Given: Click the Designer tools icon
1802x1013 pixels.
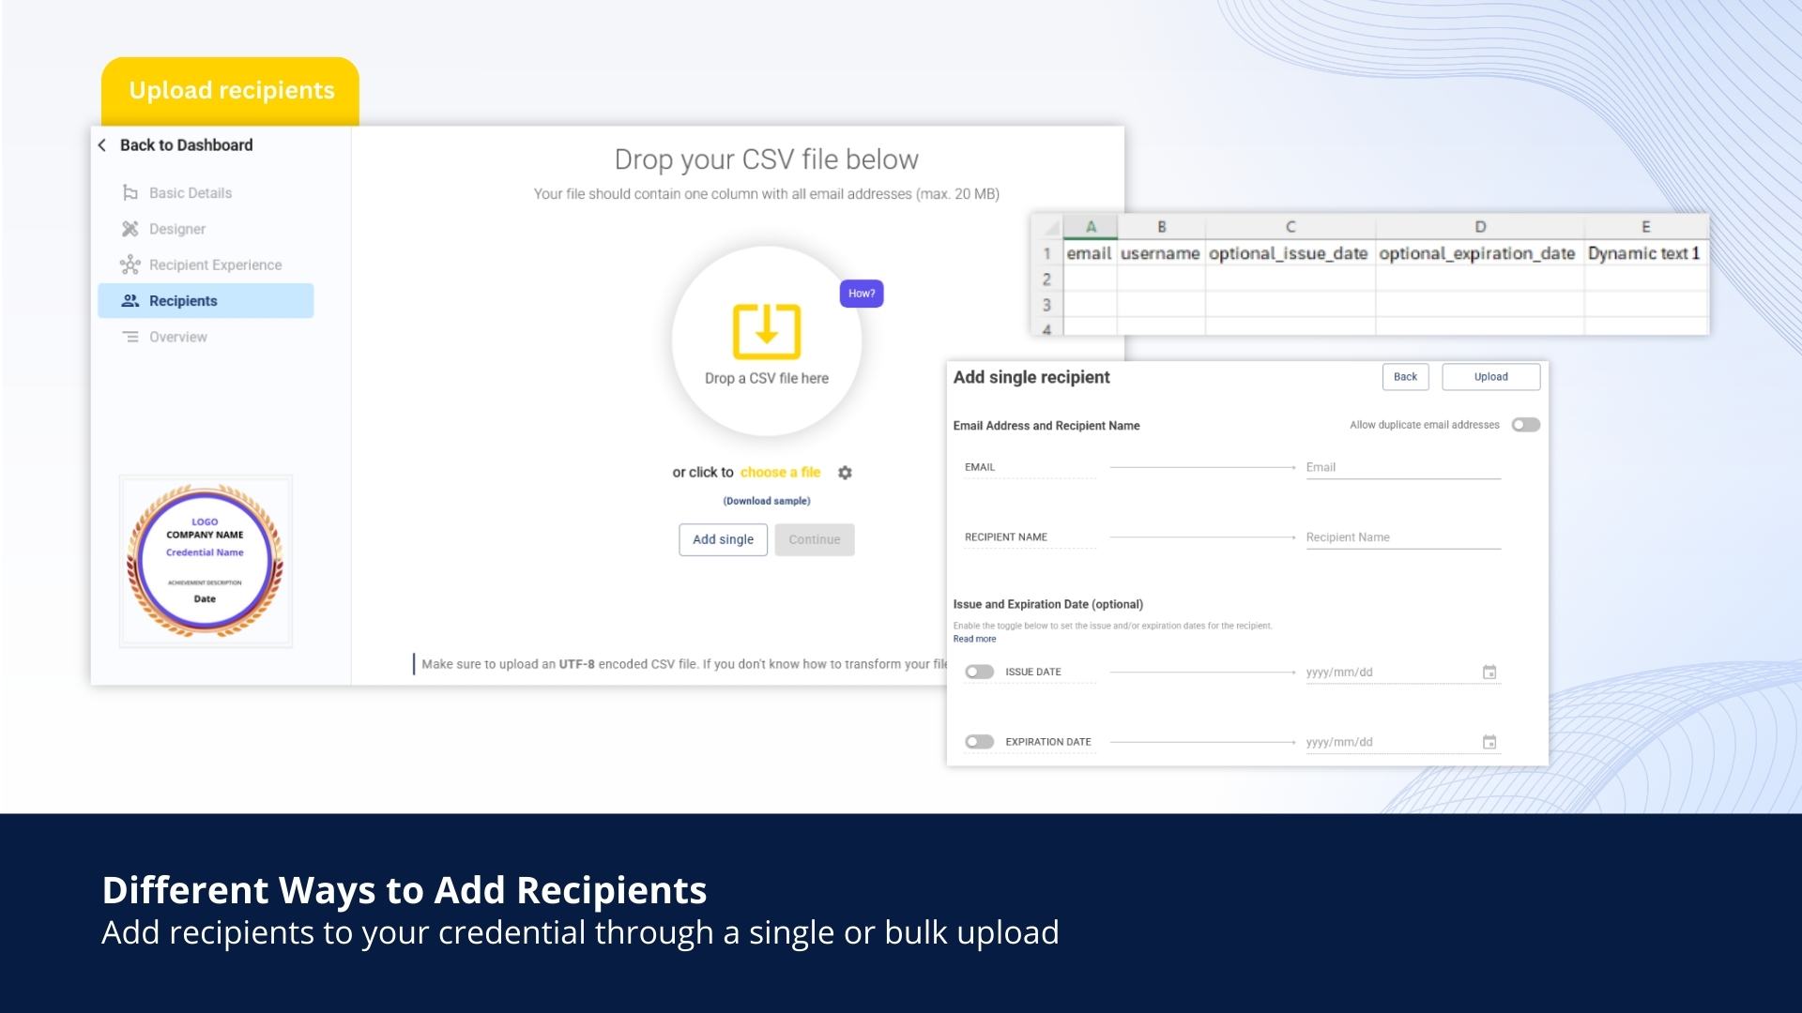Looking at the screenshot, I should pos(130,229).
